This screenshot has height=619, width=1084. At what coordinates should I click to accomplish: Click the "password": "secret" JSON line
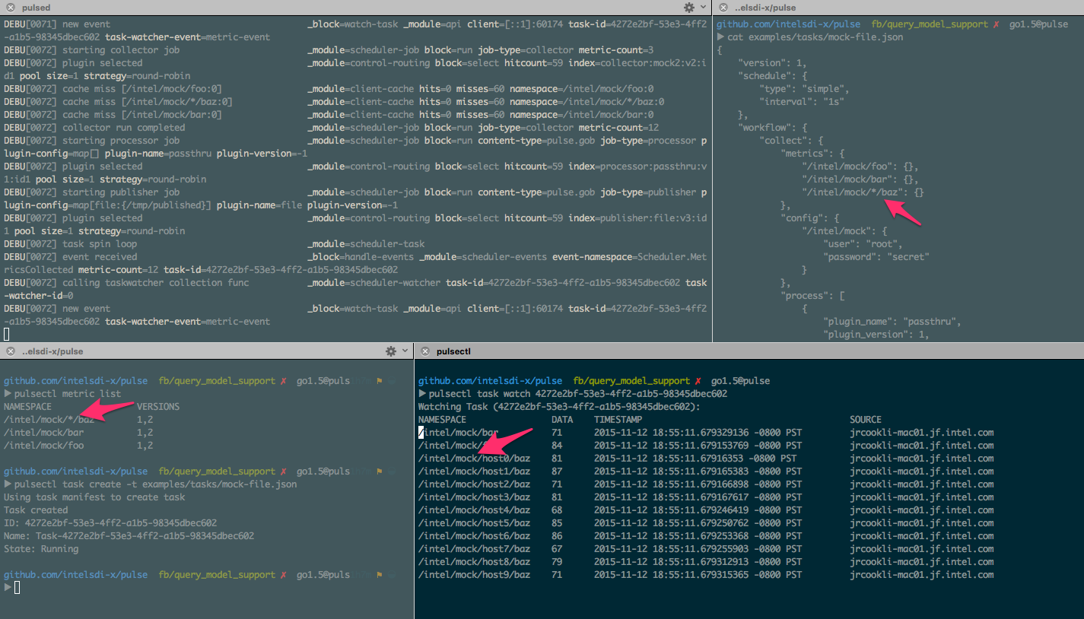876,257
